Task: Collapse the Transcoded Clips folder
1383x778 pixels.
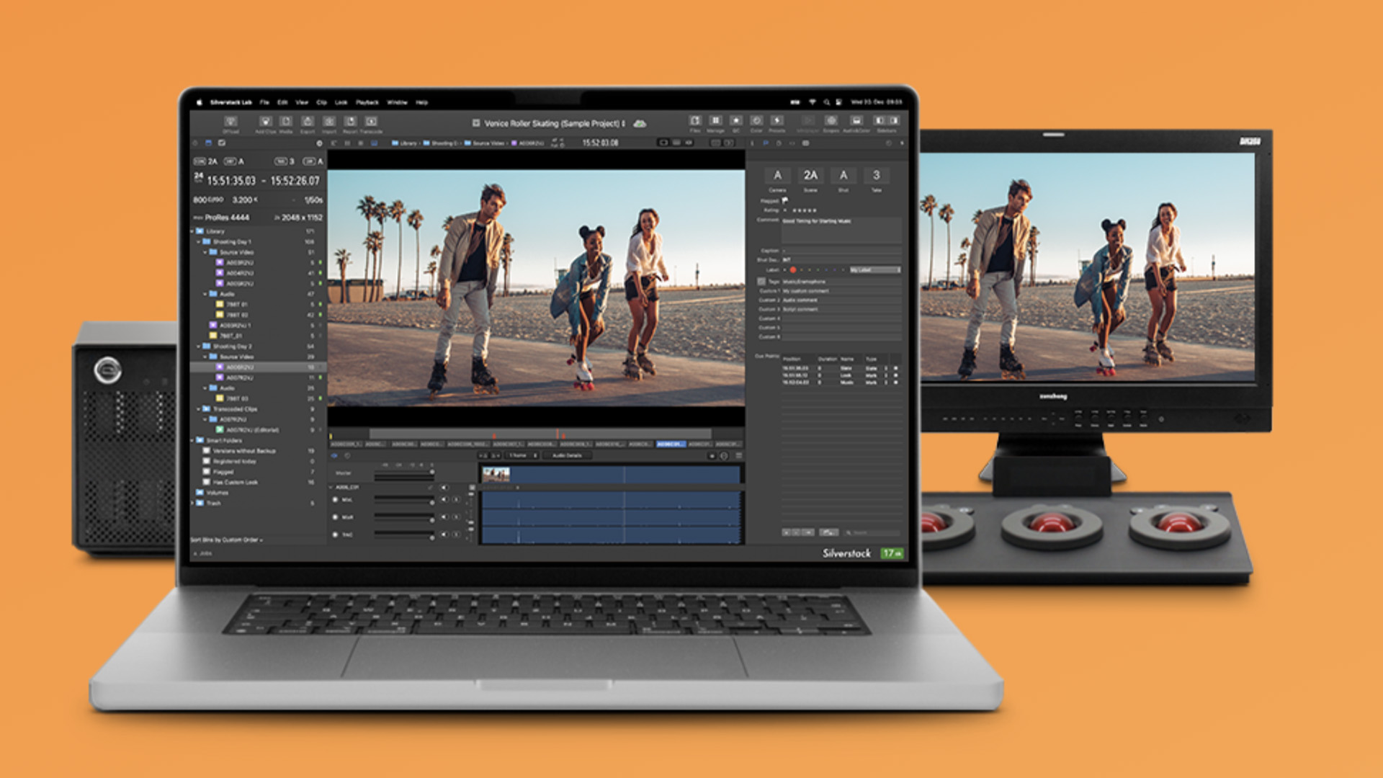Action: (x=199, y=409)
